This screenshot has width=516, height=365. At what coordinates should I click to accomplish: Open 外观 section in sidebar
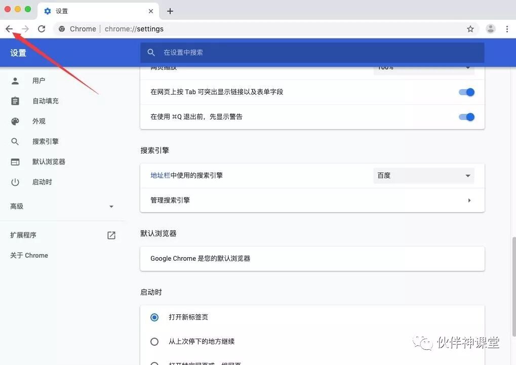coord(39,121)
